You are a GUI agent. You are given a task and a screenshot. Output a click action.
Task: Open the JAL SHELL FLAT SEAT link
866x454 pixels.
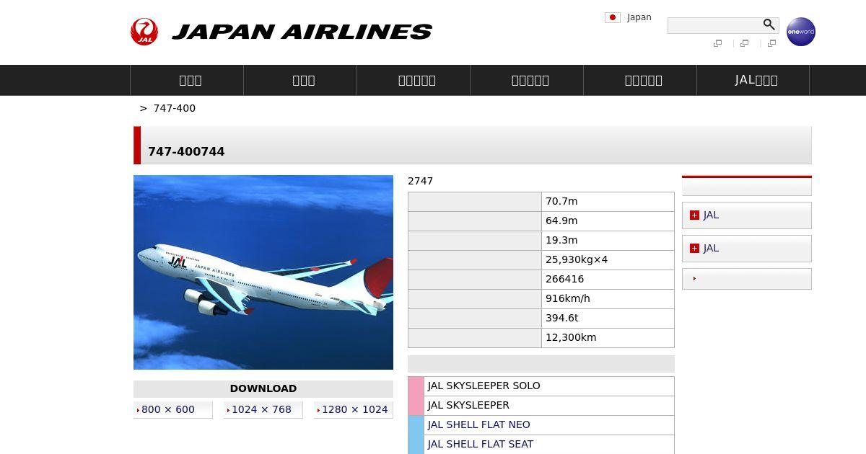pos(481,444)
